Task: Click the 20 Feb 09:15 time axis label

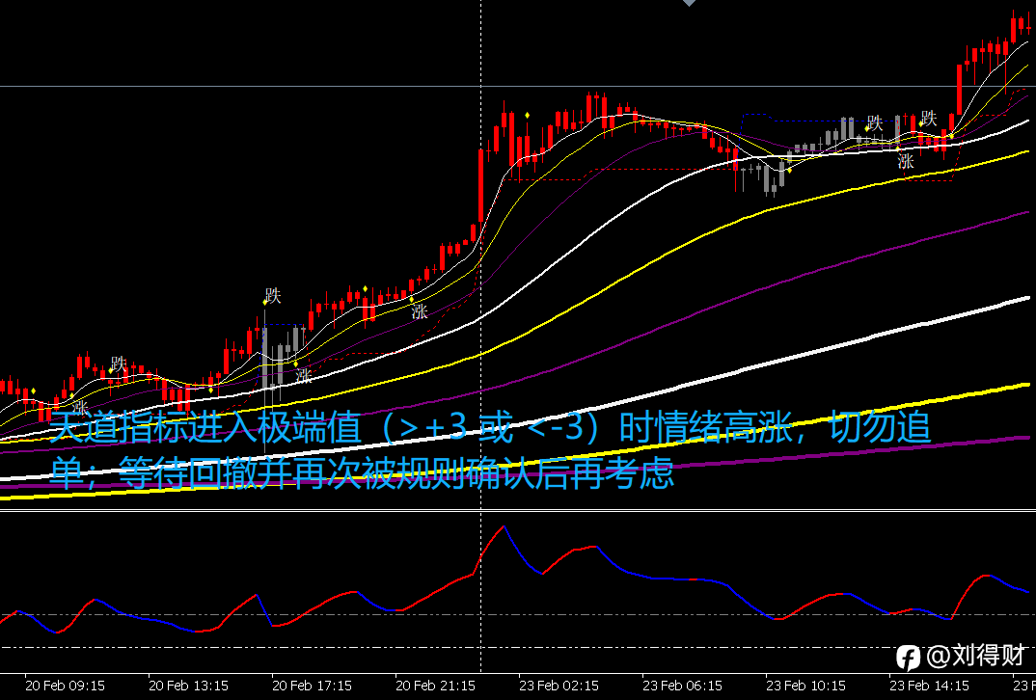Action: pos(65,687)
